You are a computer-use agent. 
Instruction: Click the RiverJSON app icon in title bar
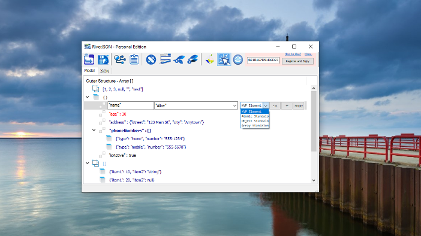point(88,47)
